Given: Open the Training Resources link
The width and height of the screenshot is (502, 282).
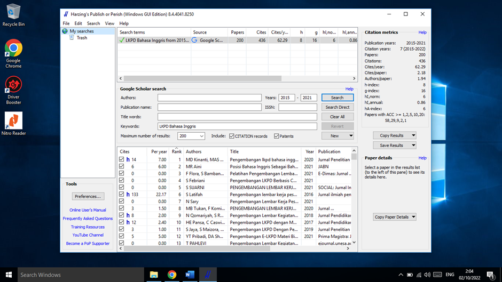Looking at the screenshot, I should coord(88,227).
